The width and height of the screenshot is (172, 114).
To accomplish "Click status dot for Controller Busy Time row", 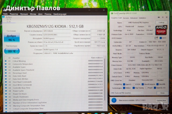I will (6, 88).
